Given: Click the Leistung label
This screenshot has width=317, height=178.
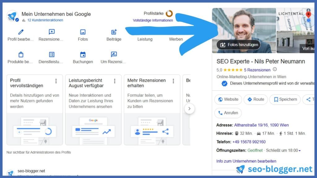Looking at the screenshot, I should click(x=145, y=39).
